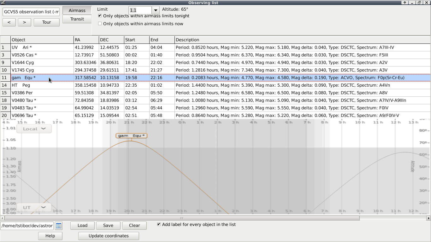431x242 pixels.
Task: Open the airmass Limit dropdown arrow
Action: [156, 10]
